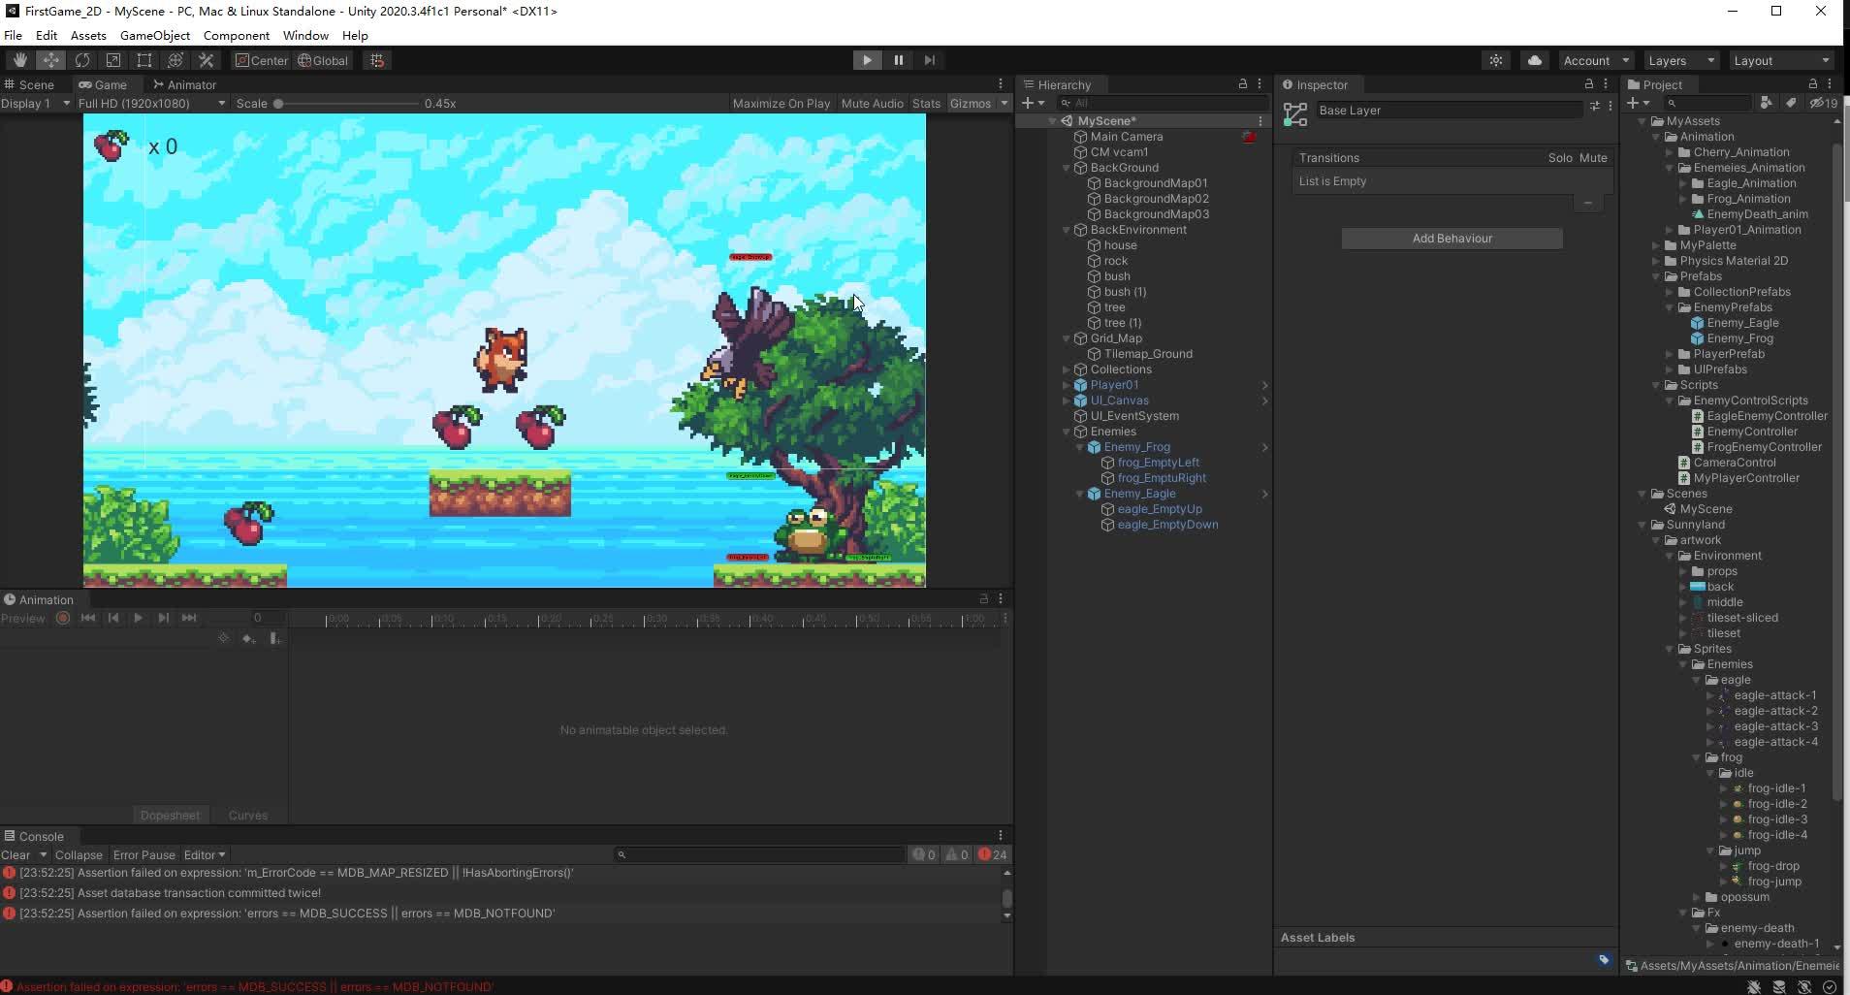Play the animation clip
The image size is (1850, 995).
tap(138, 618)
